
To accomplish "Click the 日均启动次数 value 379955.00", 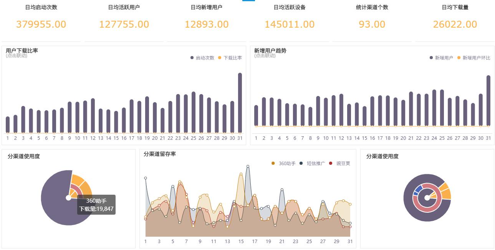I will tap(41, 24).
